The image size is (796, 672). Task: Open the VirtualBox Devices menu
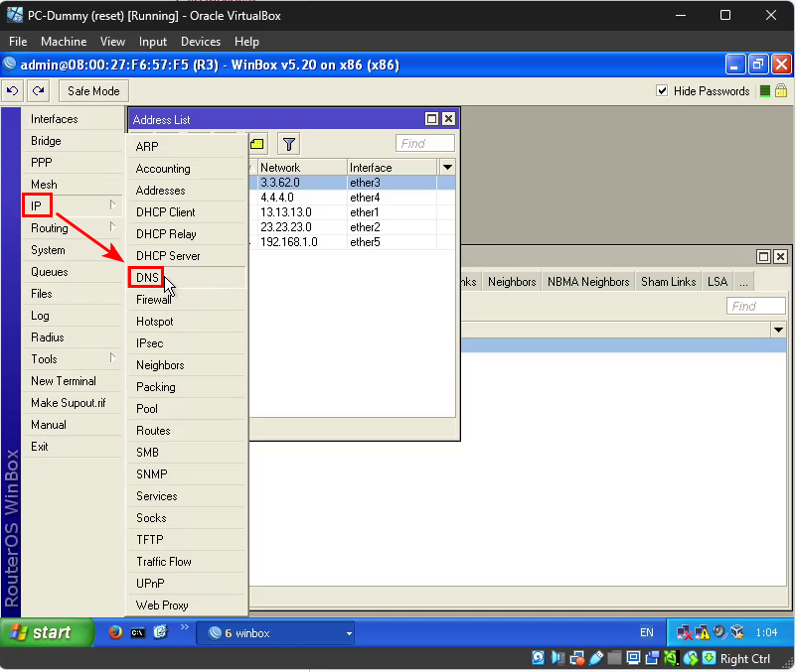tap(201, 42)
